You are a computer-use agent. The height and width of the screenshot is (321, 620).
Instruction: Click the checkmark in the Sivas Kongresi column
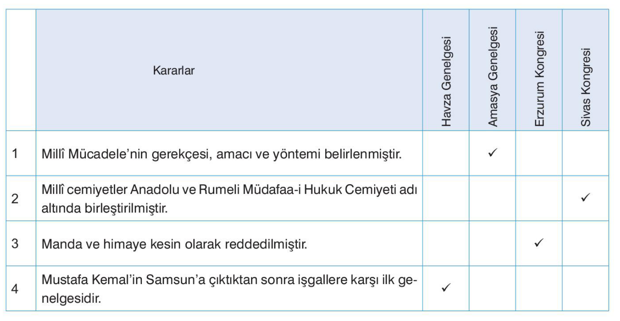[585, 198]
